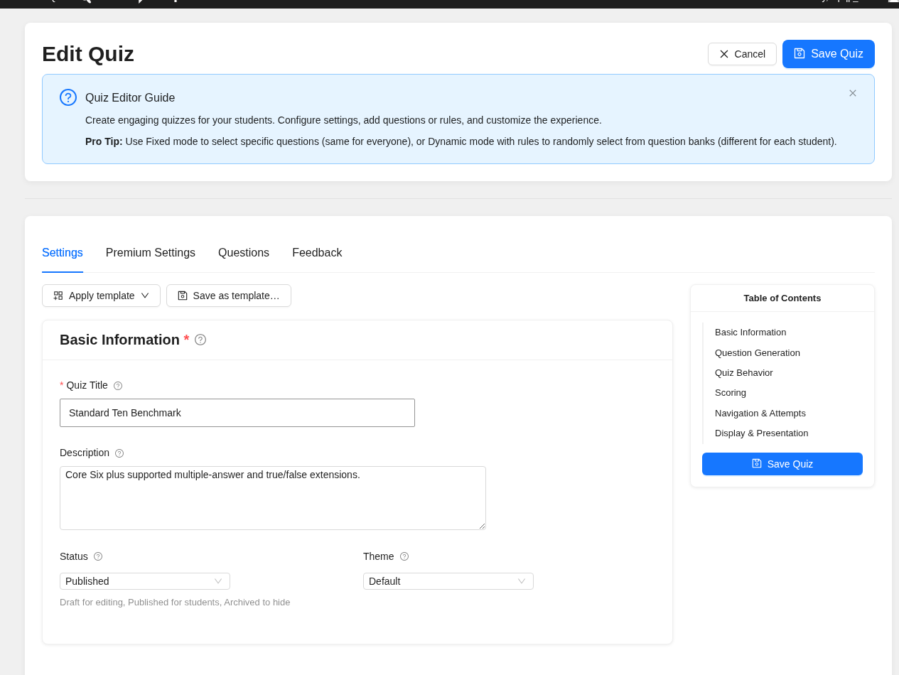Dismiss the Quiz Editor Guide banner
This screenshot has width=899, height=675.
pyautogui.click(x=853, y=93)
